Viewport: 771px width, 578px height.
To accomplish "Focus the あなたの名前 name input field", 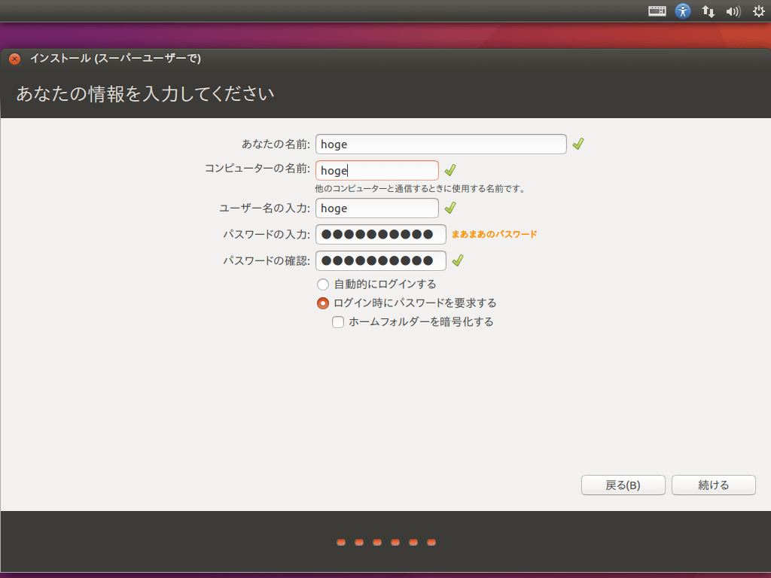I will [x=441, y=144].
